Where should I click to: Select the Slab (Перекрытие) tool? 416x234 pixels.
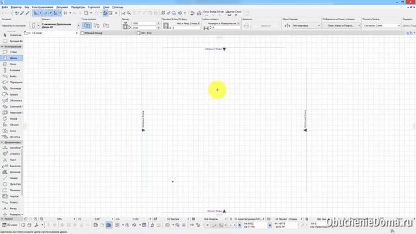pos(12,83)
